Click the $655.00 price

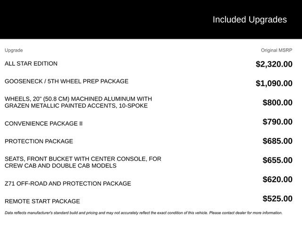click(277, 160)
